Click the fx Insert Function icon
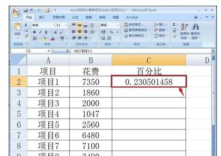This screenshot has width=221, height=156. point(68,51)
